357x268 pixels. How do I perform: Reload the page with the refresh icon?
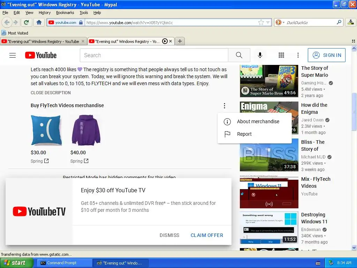[26, 22]
